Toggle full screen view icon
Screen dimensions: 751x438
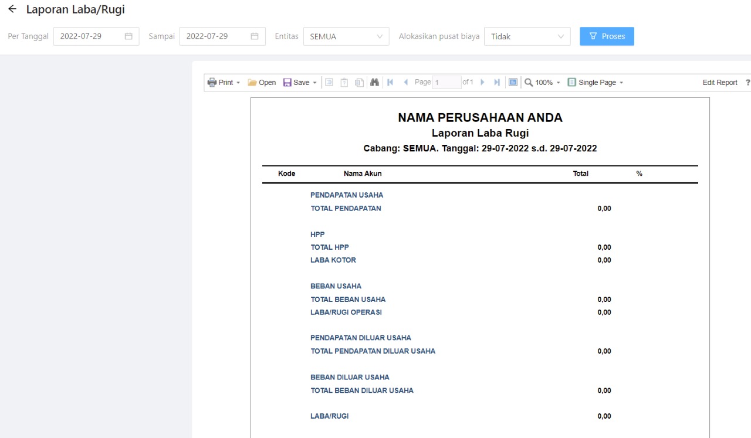tap(513, 83)
